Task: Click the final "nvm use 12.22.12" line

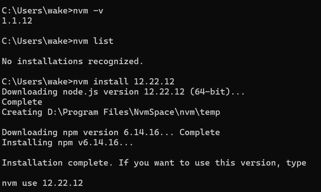Action: click(x=42, y=183)
